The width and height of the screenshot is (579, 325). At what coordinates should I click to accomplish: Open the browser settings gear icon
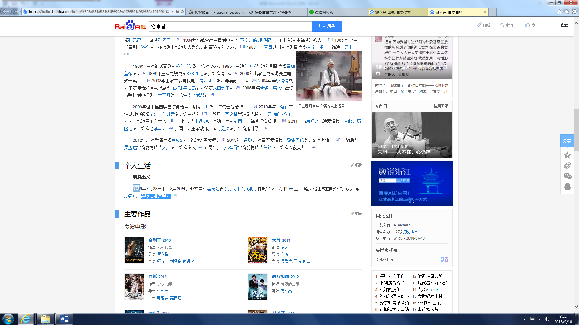click(574, 11)
